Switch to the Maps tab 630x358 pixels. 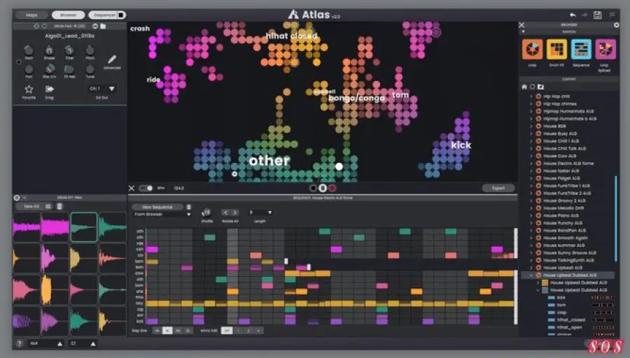[x=31, y=15]
